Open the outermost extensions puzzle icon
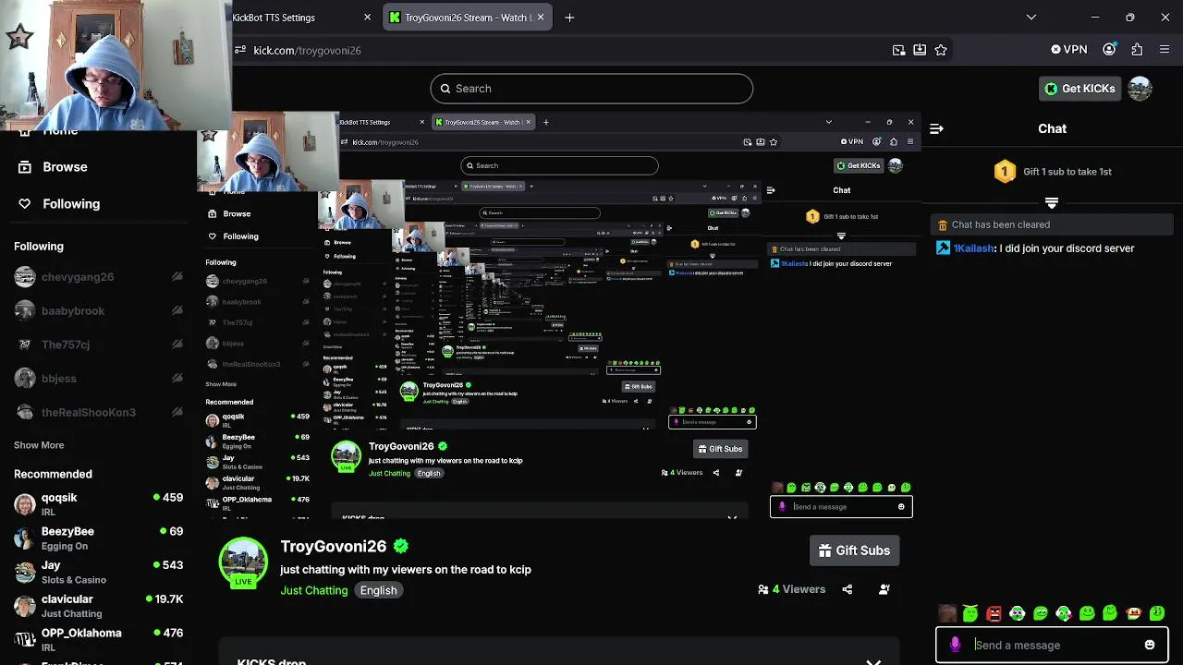This screenshot has height=665, width=1183. [x=1137, y=50]
